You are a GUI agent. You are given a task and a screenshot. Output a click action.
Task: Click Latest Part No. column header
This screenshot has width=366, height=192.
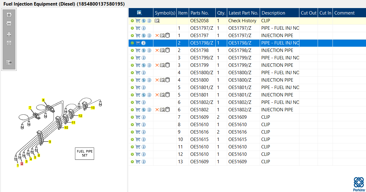coord(243,13)
